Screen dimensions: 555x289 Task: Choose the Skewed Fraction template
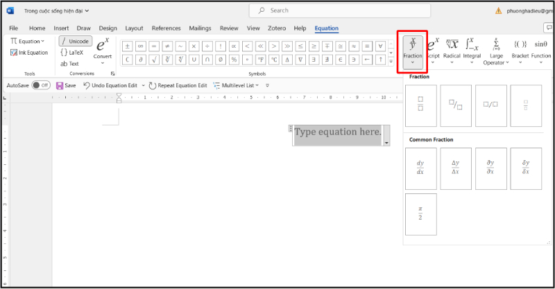pos(456,106)
